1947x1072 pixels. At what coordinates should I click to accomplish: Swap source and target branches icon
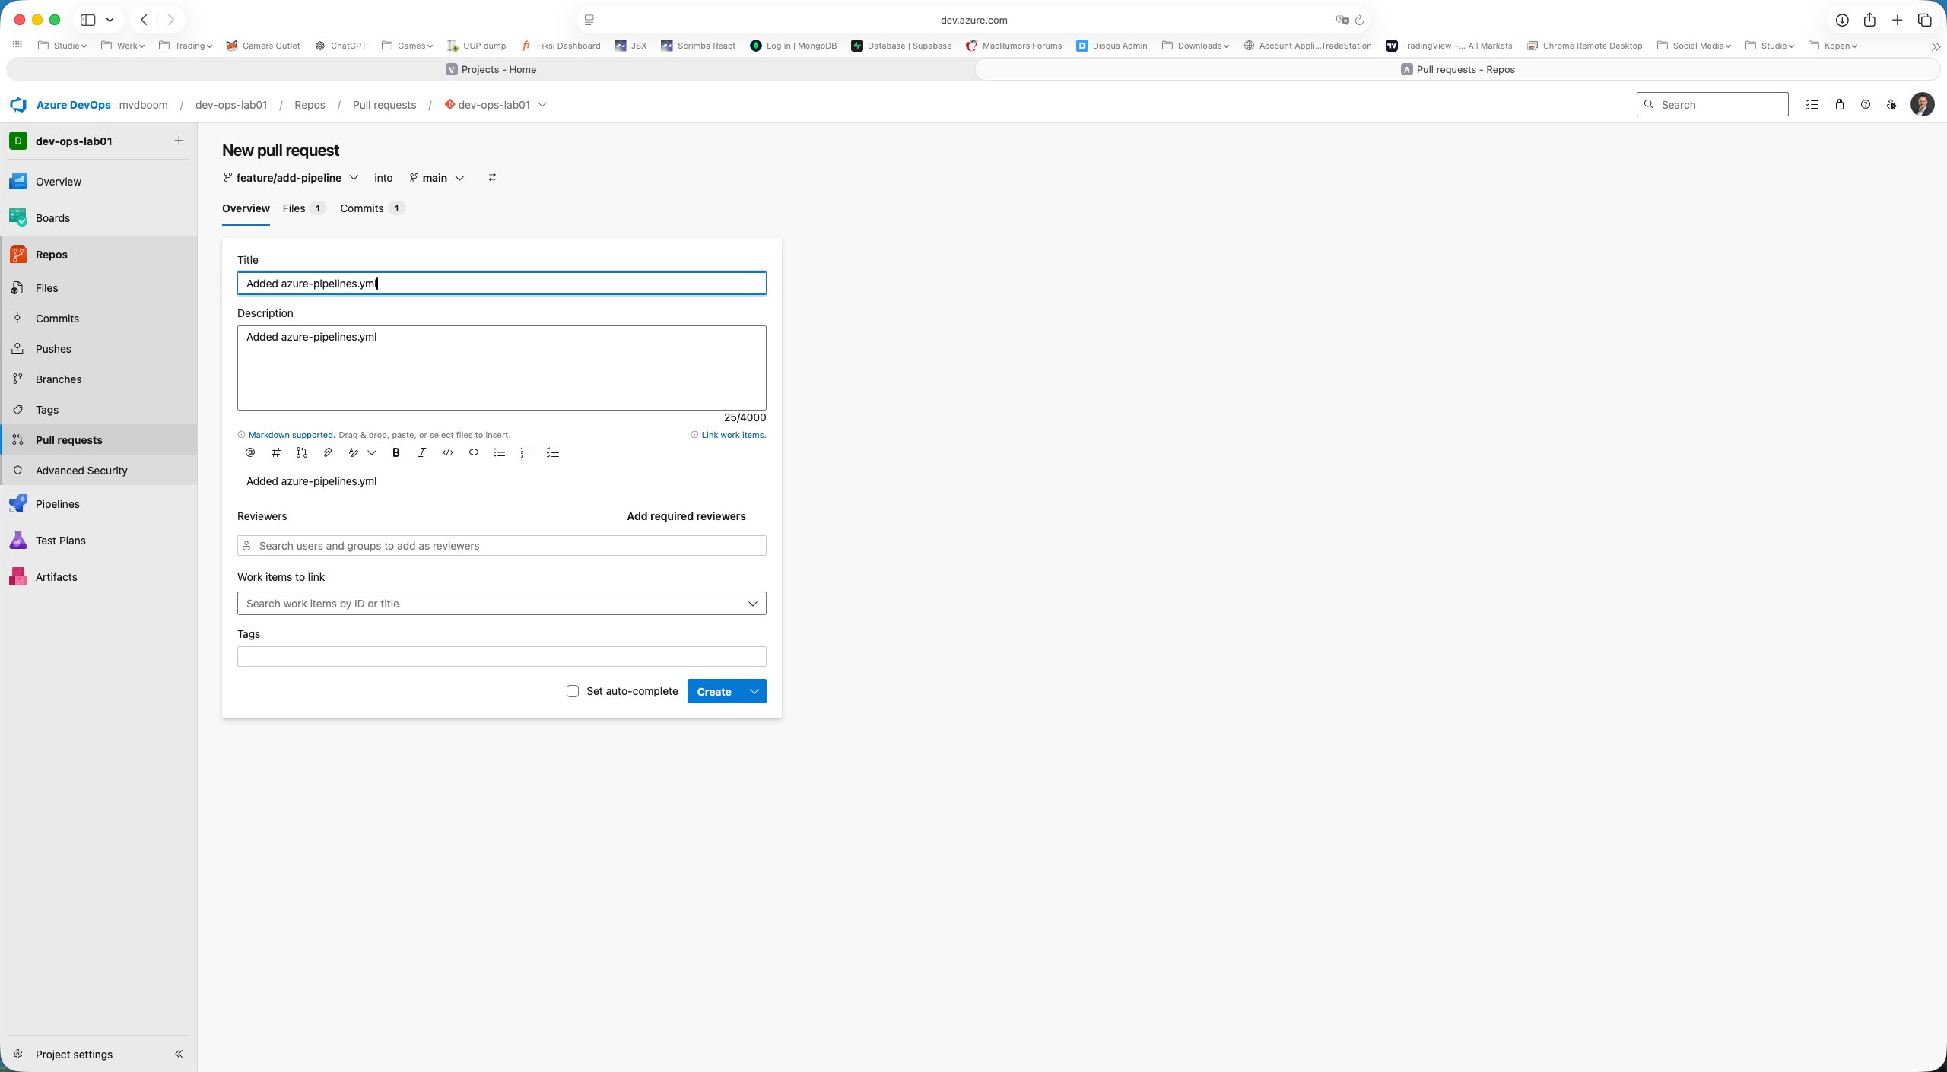(492, 177)
